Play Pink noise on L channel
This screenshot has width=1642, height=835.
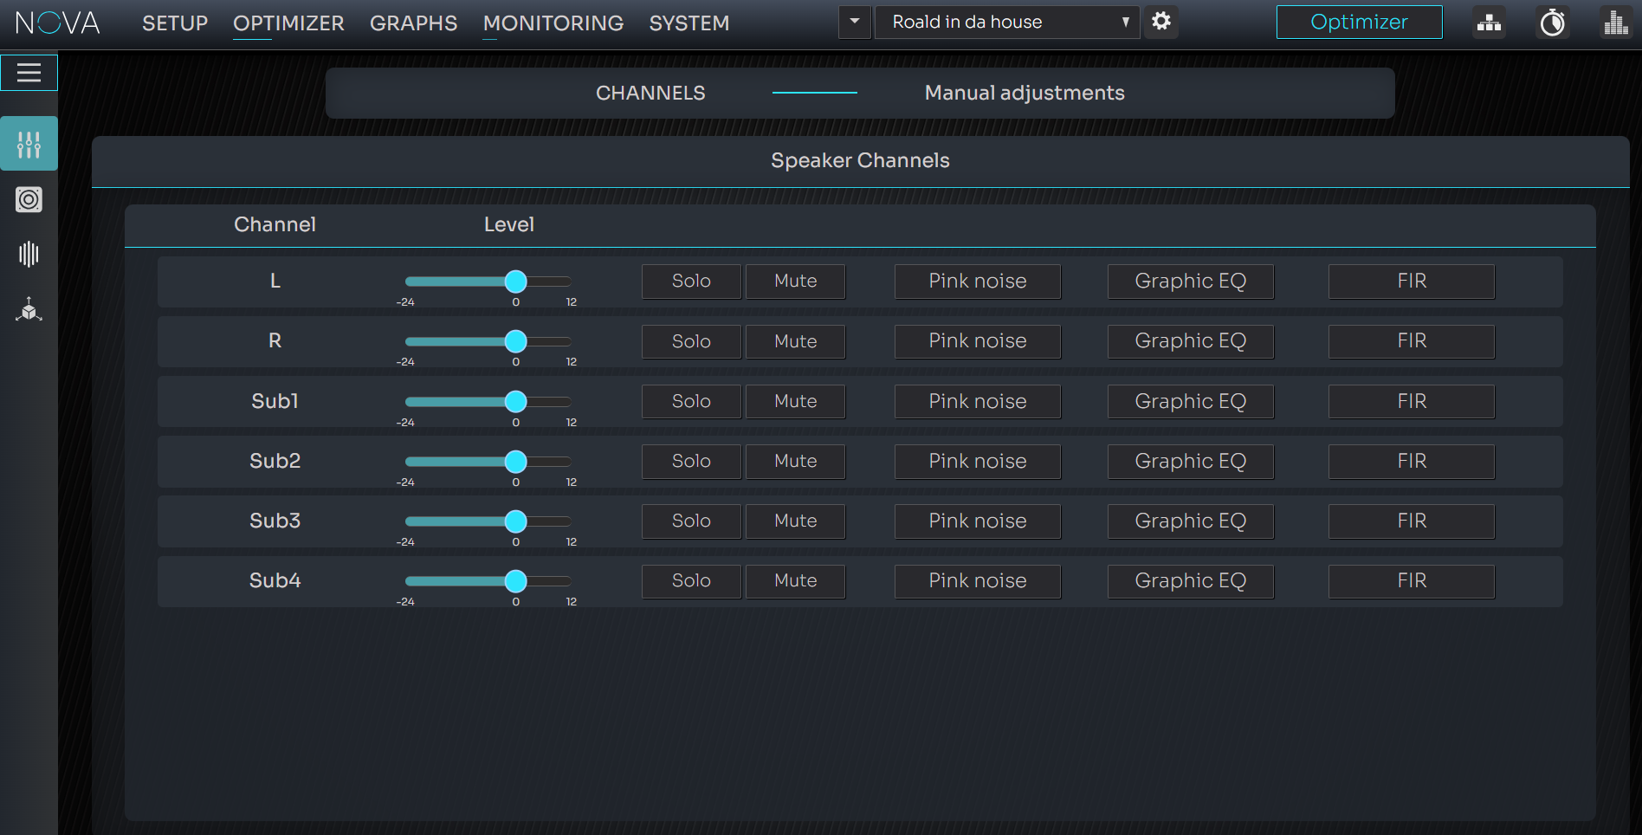click(978, 282)
